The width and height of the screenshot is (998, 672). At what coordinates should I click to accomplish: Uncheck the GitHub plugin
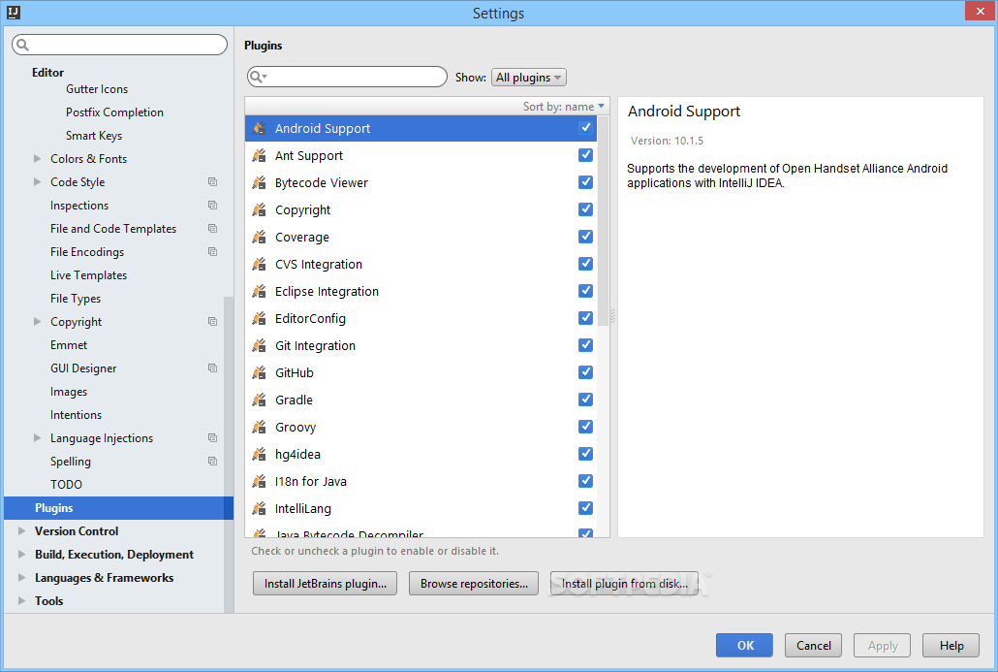pyautogui.click(x=585, y=372)
